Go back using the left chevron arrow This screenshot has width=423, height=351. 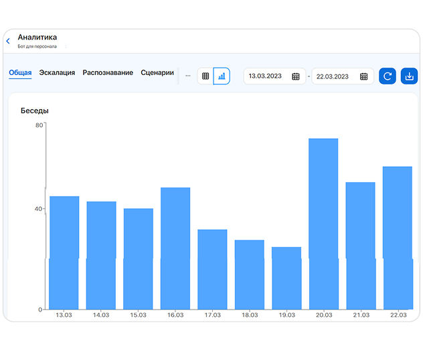click(8, 41)
